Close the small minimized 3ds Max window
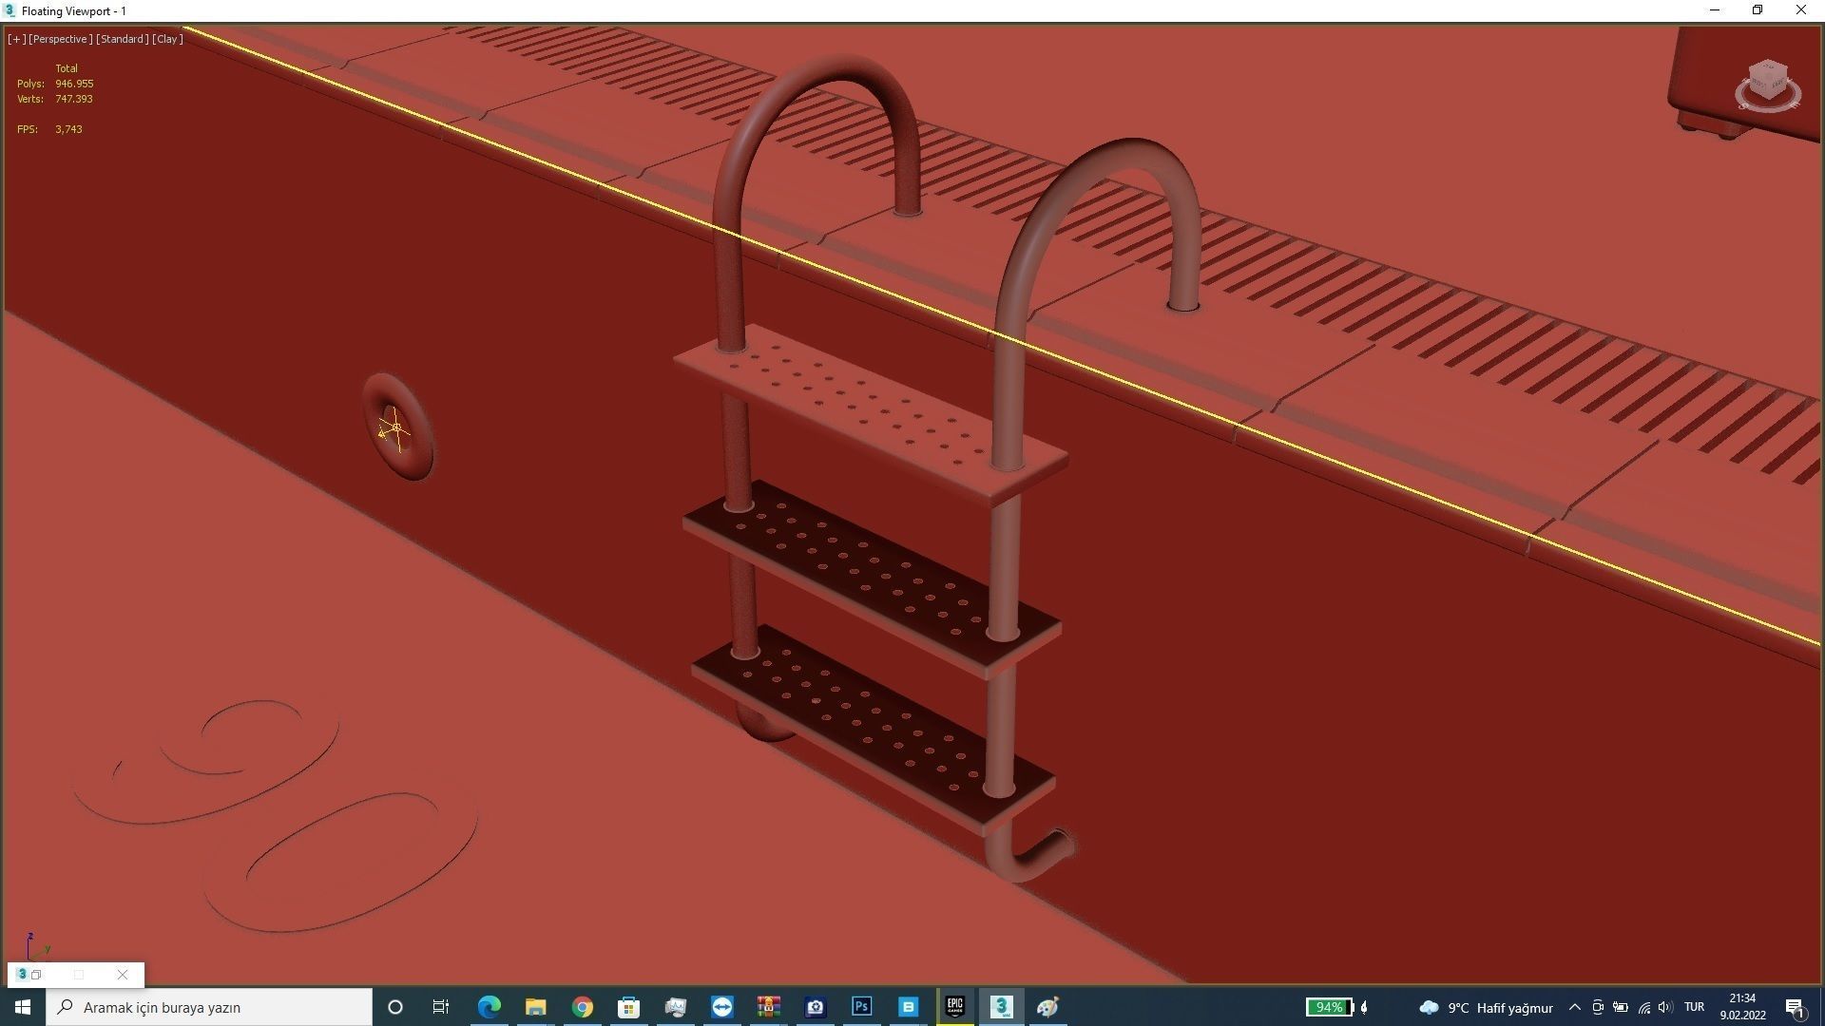Image resolution: width=1825 pixels, height=1026 pixels. click(x=123, y=975)
